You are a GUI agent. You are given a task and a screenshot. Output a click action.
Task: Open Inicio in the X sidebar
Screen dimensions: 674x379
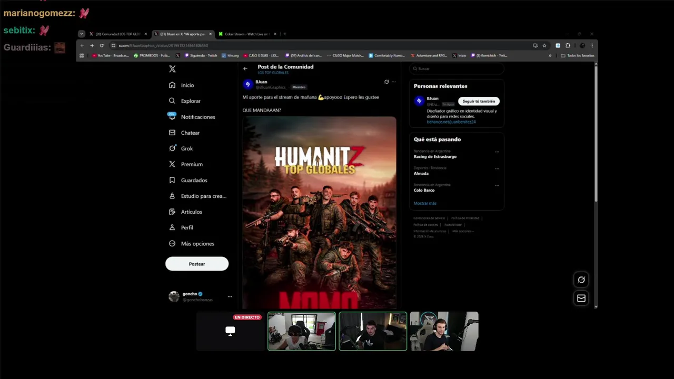pos(181,85)
